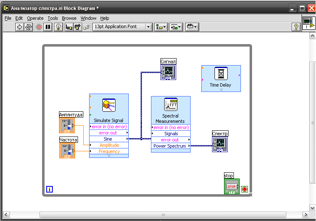Click the Амплитуда label
This screenshot has height=221, width=316.
[71, 115]
